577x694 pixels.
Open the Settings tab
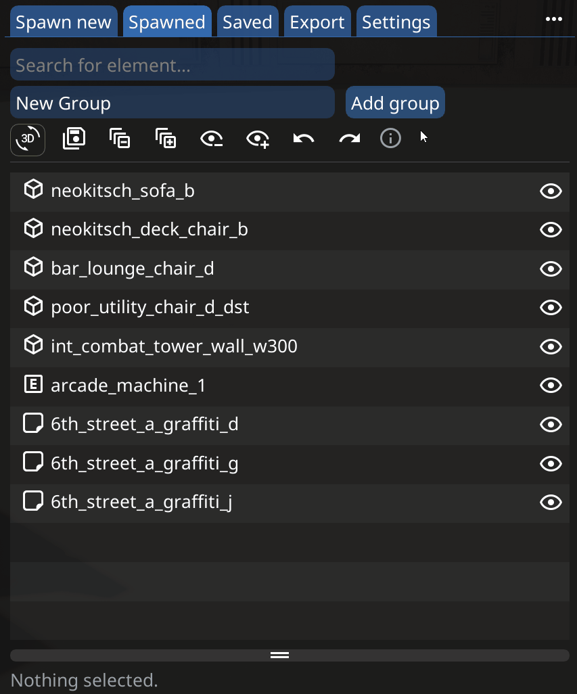(x=396, y=22)
